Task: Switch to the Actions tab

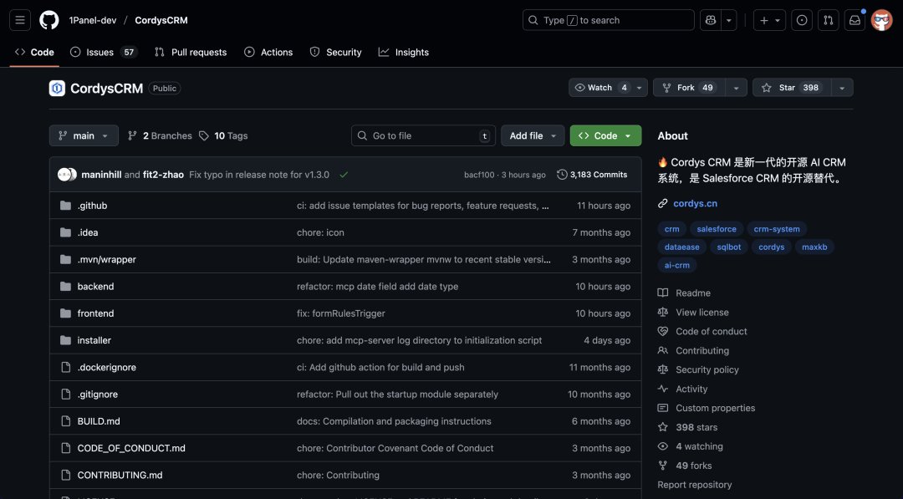Action: (268, 52)
